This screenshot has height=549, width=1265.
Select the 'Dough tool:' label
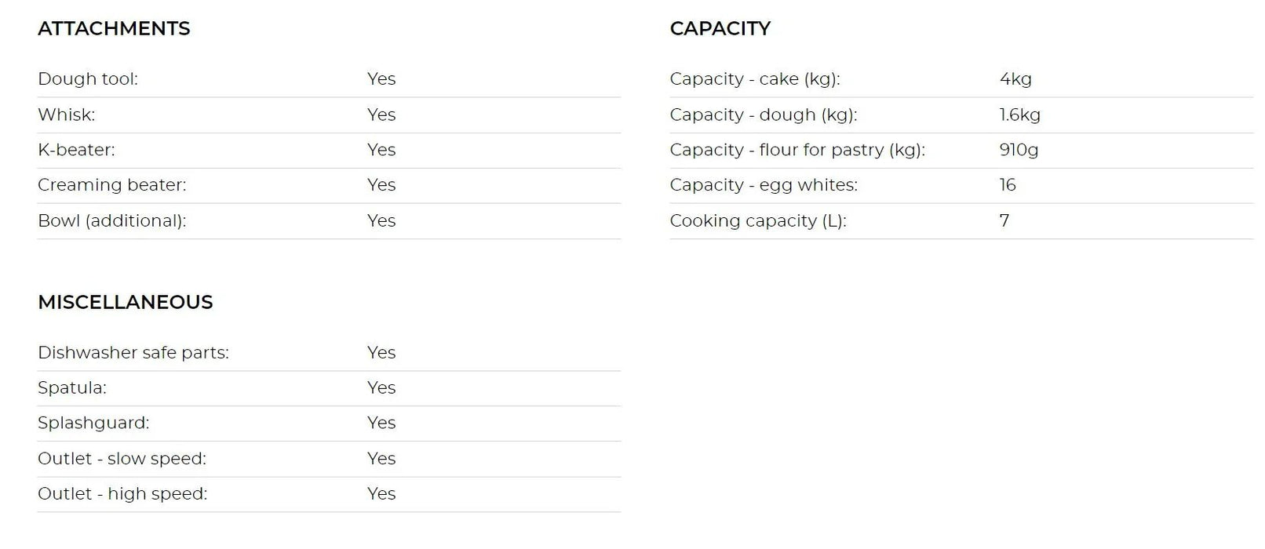coord(88,79)
